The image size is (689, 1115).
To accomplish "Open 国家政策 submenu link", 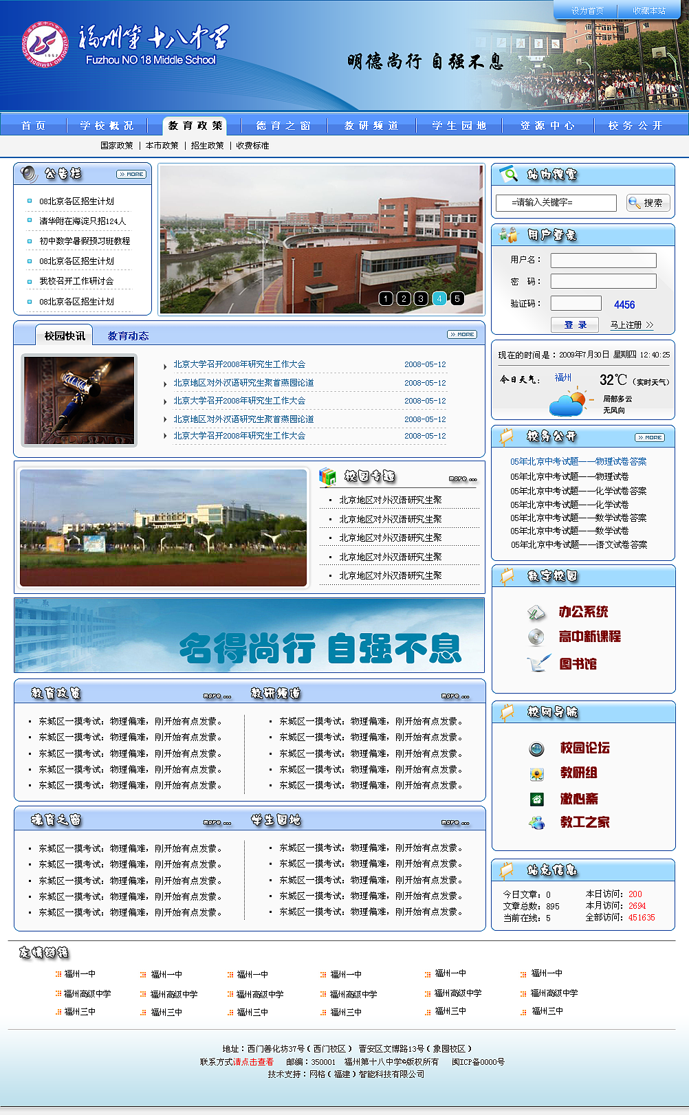I will [117, 146].
